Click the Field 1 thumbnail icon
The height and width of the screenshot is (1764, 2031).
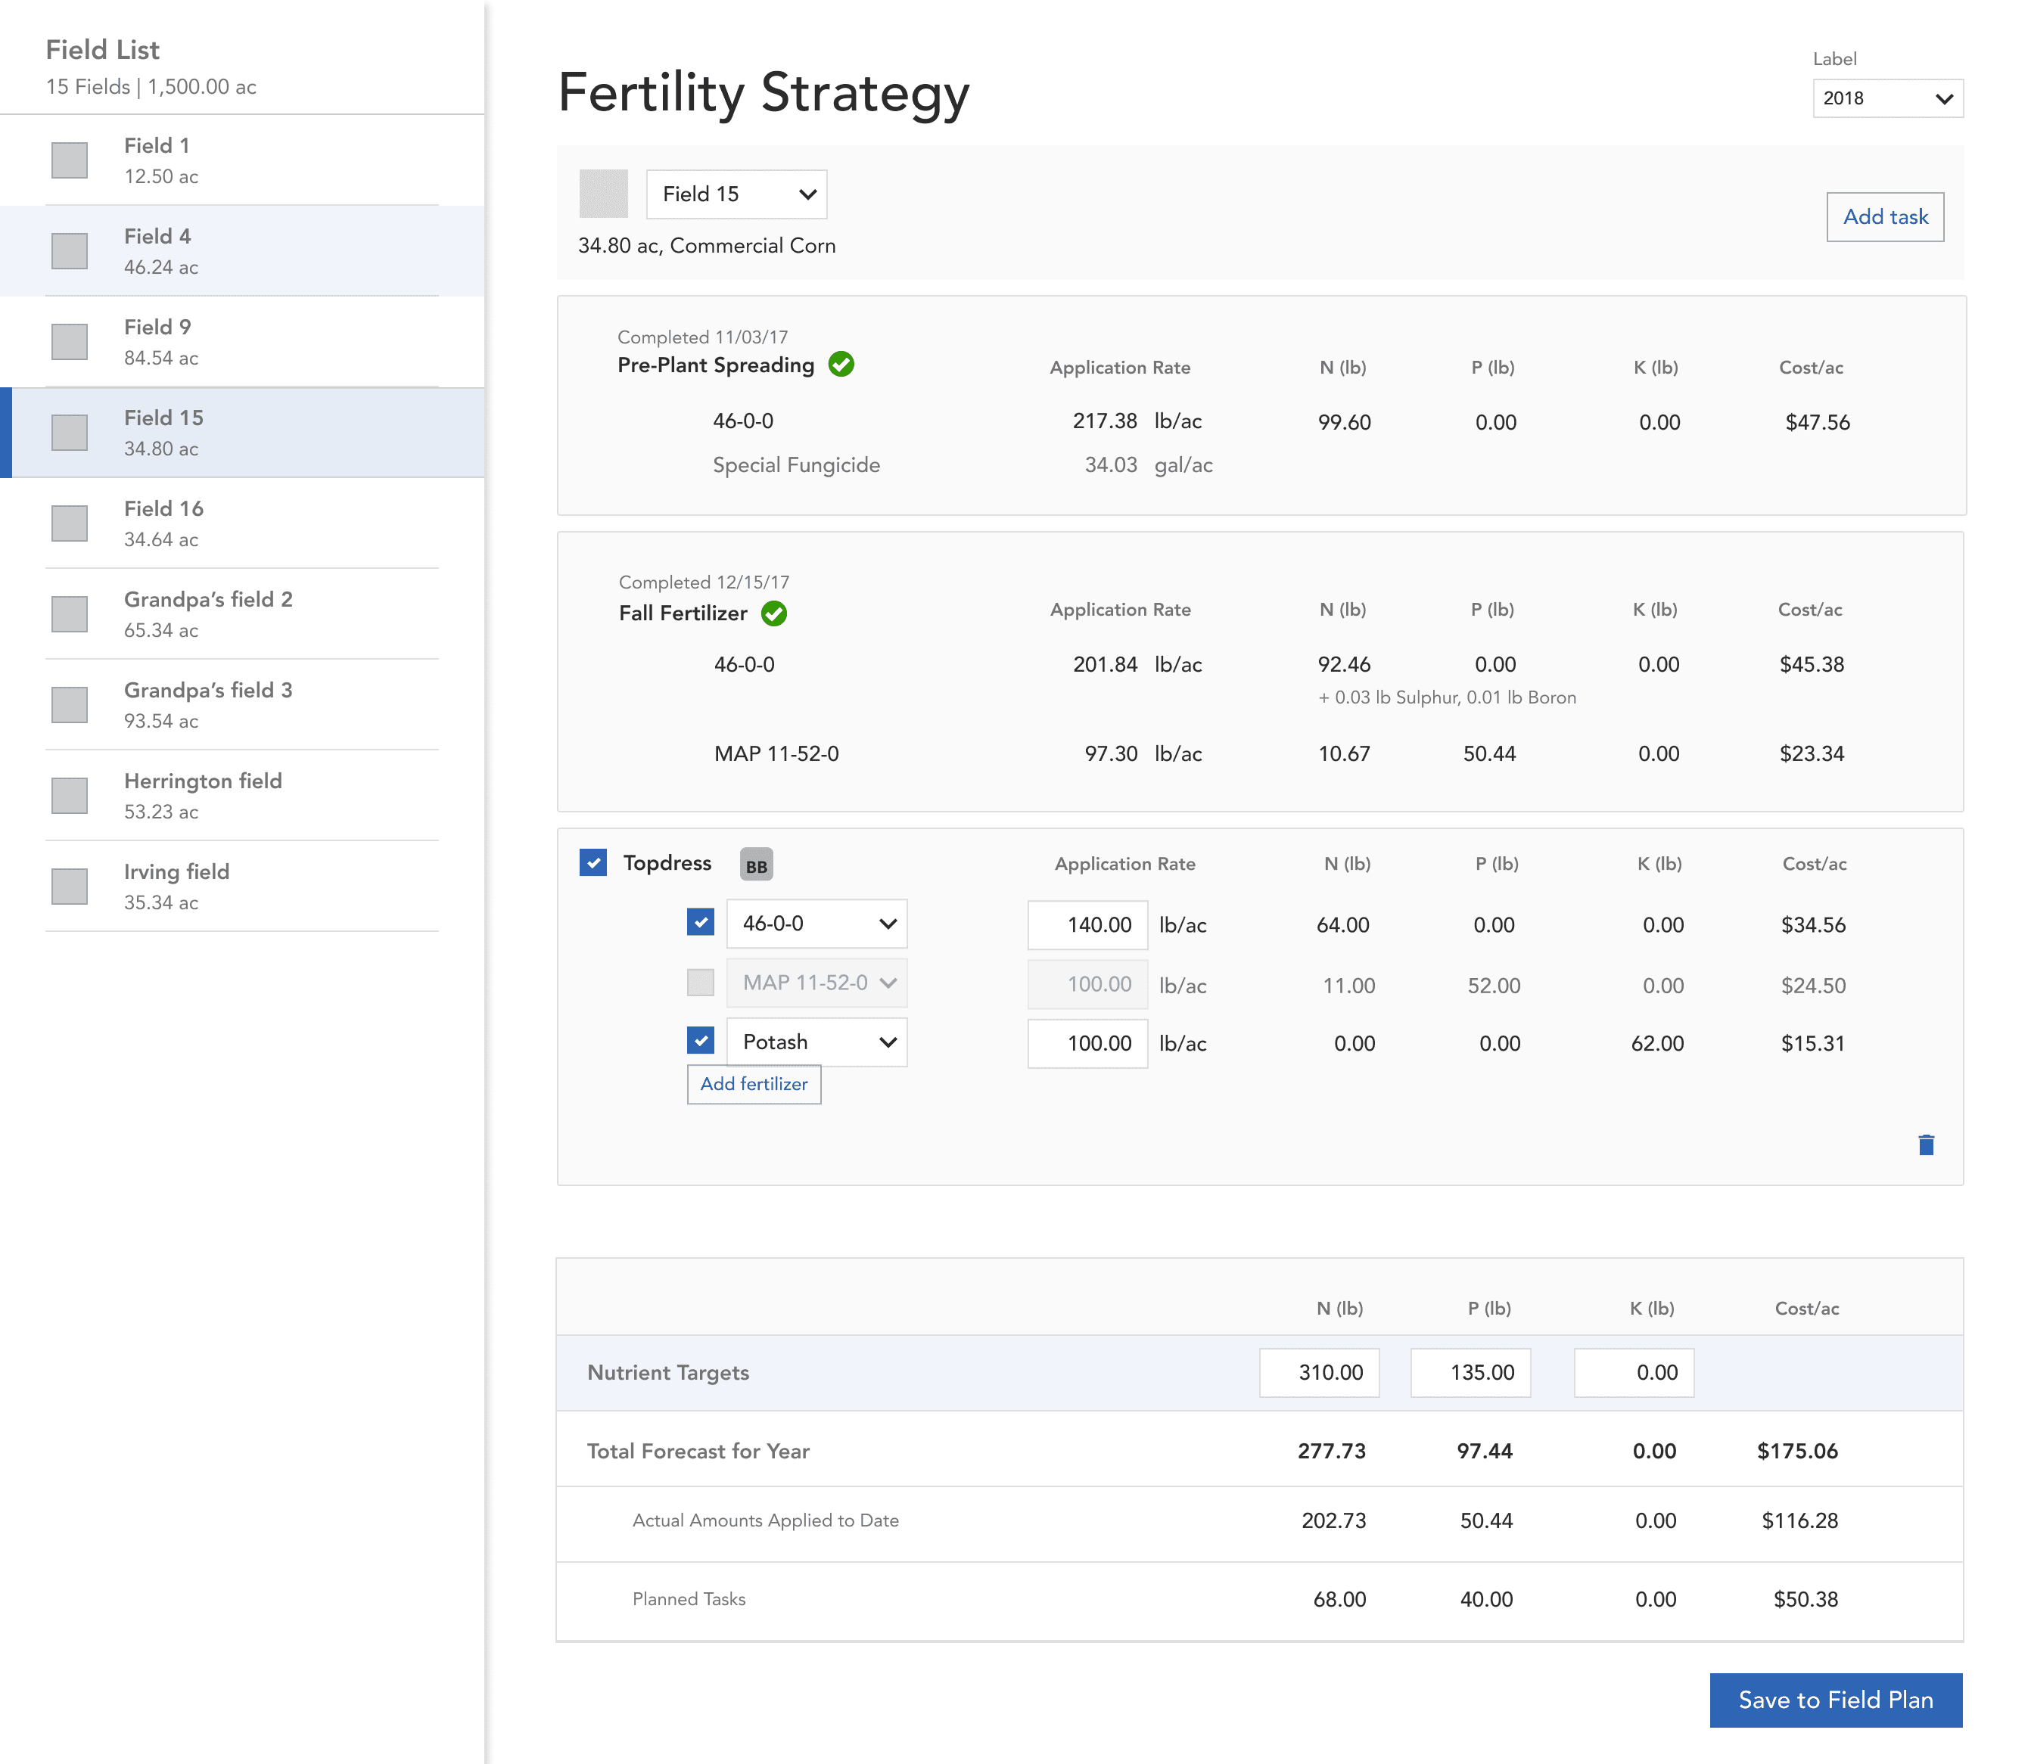click(69, 160)
